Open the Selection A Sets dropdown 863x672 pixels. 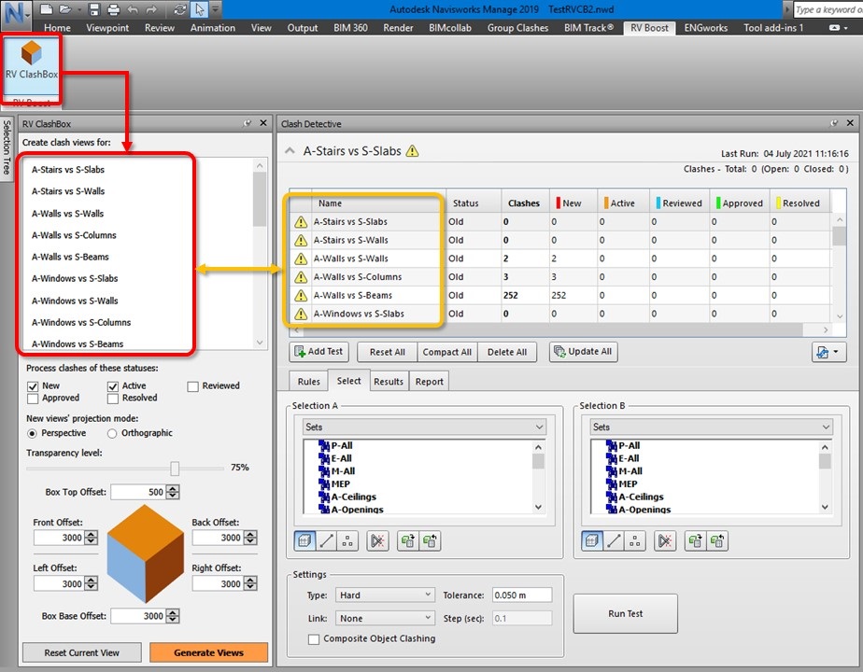424,427
